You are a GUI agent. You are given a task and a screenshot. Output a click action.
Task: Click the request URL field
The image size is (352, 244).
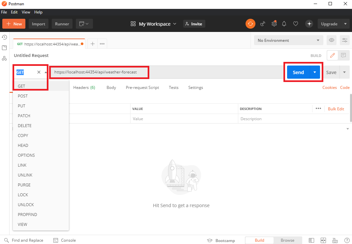(x=166, y=72)
